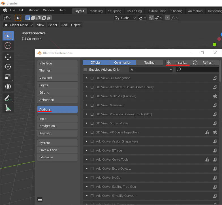
Task: Enable the Stored Views add-on checkbox
Action: click(92, 123)
